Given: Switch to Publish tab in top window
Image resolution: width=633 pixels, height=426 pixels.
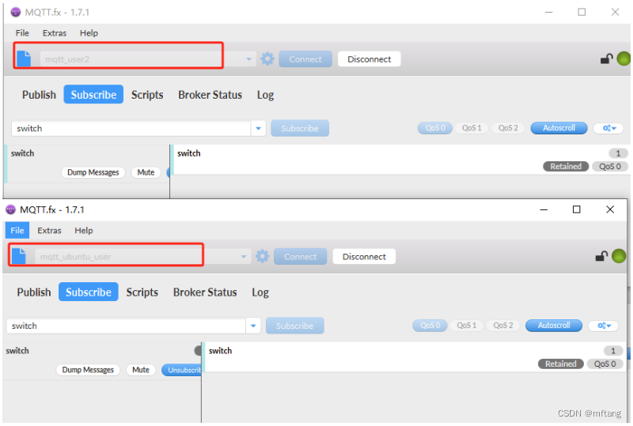Looking at the screenshot, I should pos(39,95).
